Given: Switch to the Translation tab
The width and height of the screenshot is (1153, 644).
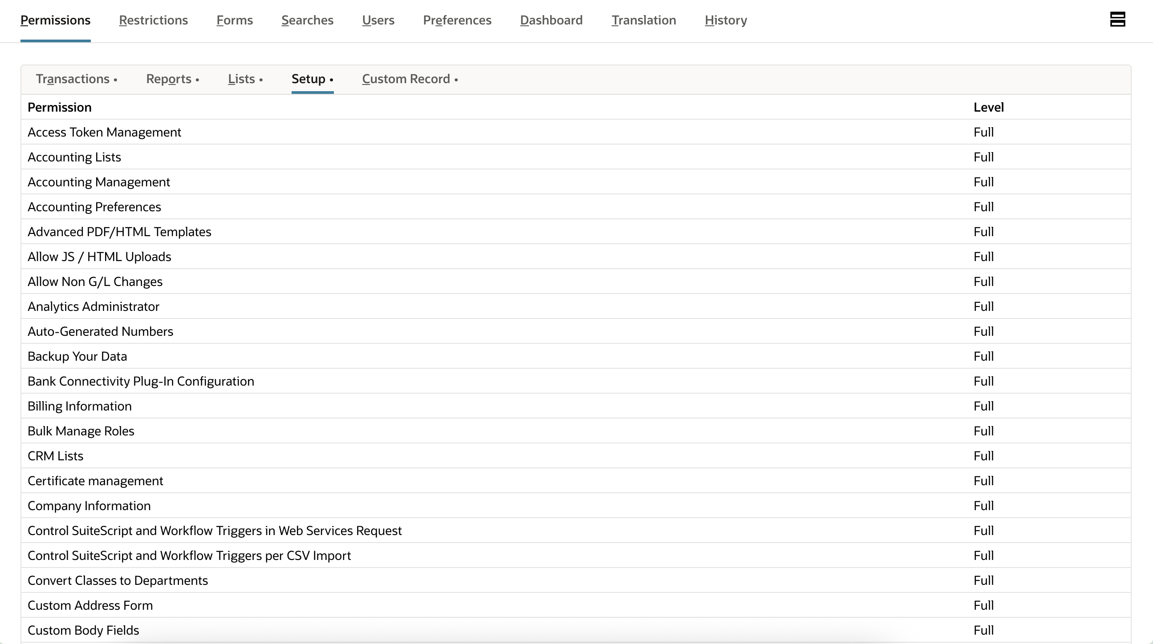Looking at the screenshot, I should pos(643,20).
